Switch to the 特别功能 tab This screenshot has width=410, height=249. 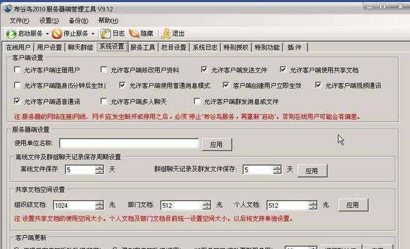pos(267,47)
